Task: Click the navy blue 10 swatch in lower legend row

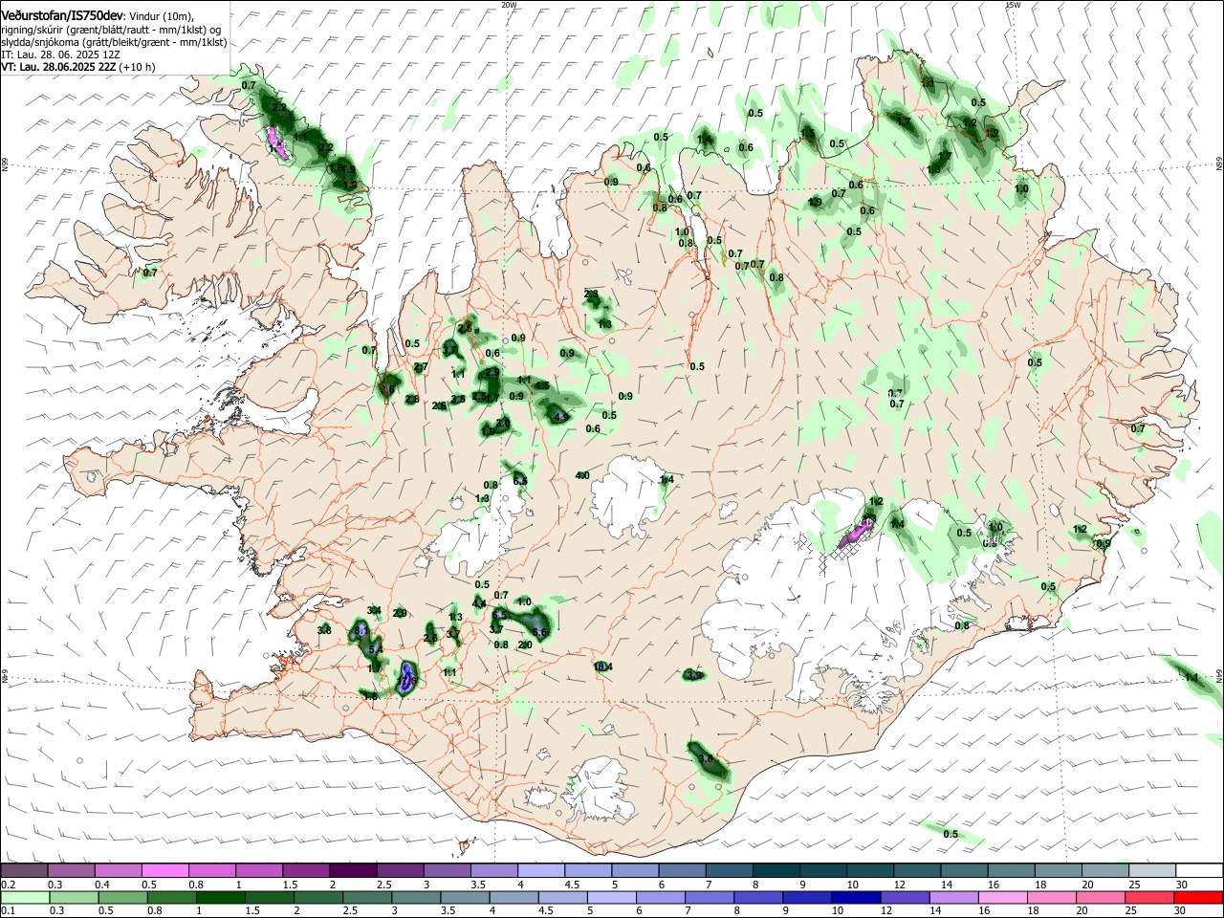Action: click(x=857, y=898)
